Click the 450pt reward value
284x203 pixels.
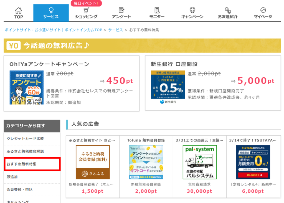pos(120,81)
